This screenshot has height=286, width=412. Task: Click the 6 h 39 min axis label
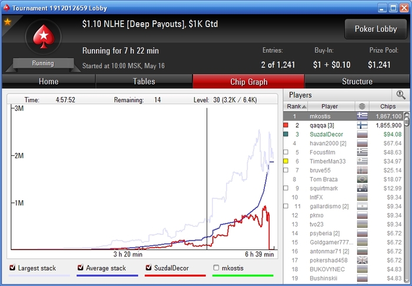point(260,254)
